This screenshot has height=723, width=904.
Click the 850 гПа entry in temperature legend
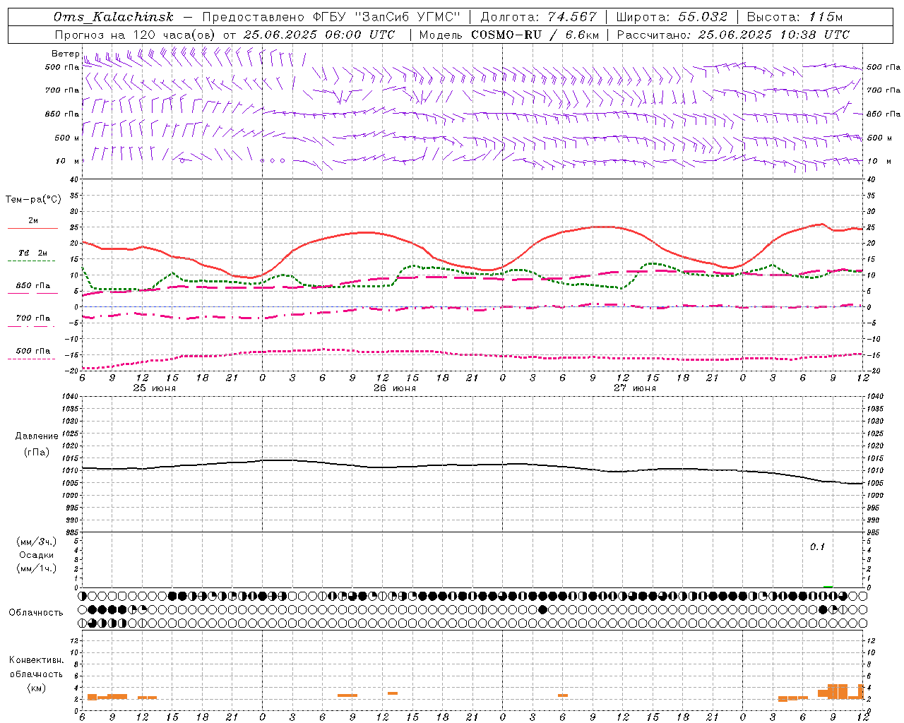click(32, 285)
